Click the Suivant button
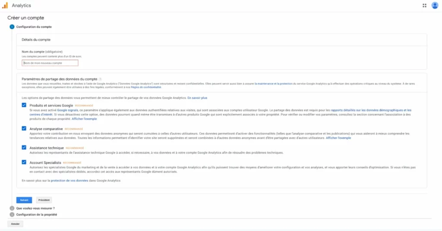Viewport: 442px width, 231px height. (x=24, y=200)
